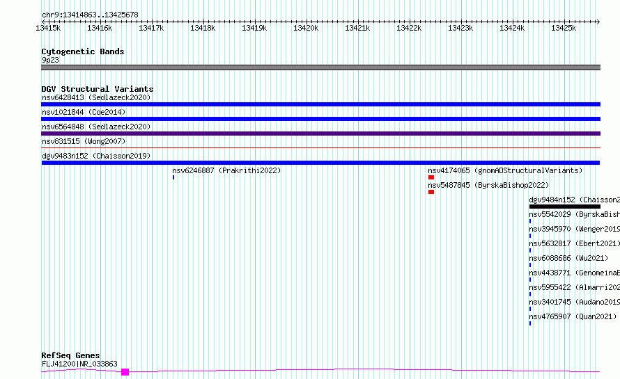The image size is (620, 379).
Task: Select the black dgv9484n152 variant bar
Action: 565,207
